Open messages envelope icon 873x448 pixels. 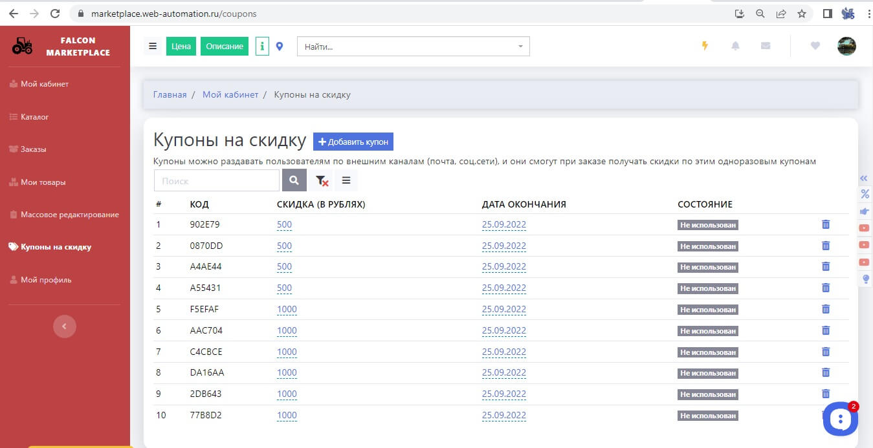pos(766,46)
